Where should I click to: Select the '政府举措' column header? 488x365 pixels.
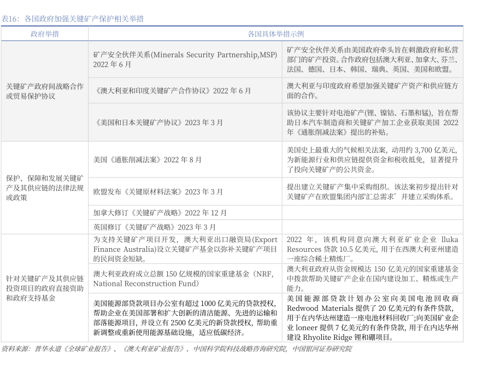(44, 34)
